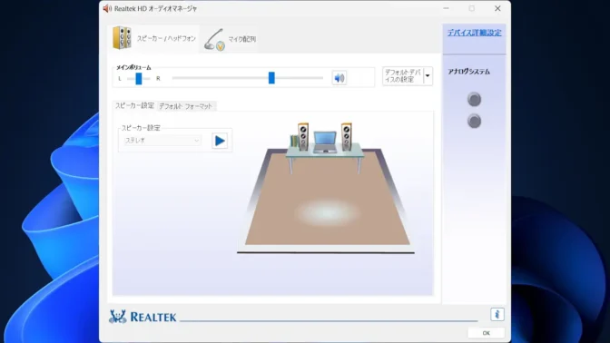
Task: Click the アナログシステム label
Action: pyautogui.click(x=468, y=72)
